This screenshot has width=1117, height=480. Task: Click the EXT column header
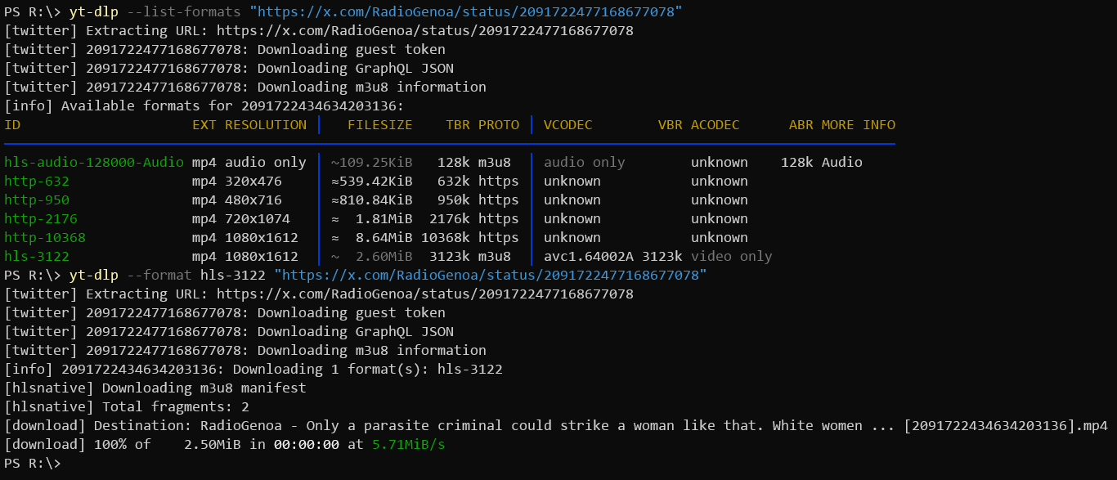(204, 124)
